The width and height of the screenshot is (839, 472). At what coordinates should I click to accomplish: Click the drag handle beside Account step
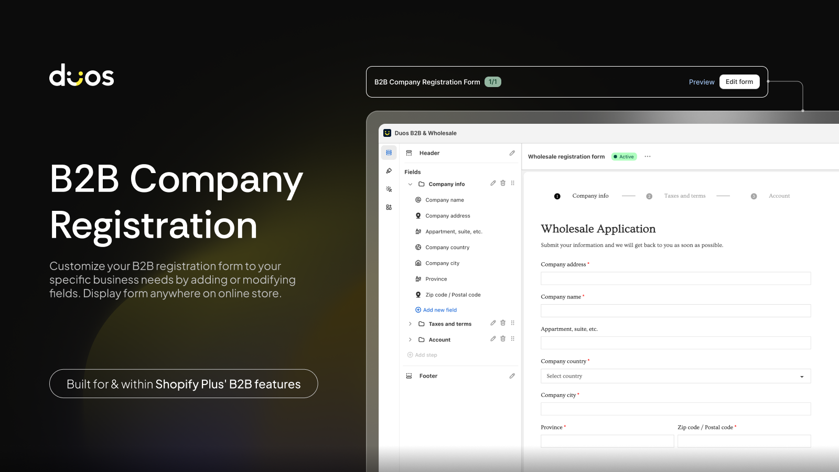click(513, 339)
